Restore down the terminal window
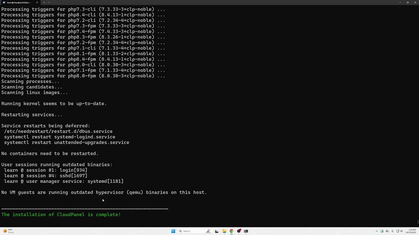 point(408,2)
